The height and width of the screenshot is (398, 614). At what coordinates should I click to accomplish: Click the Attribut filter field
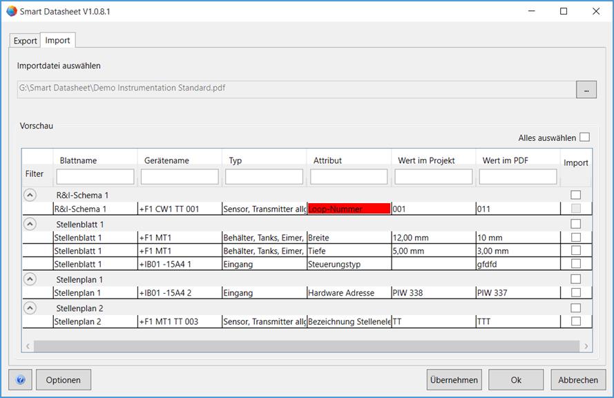pos(349,177)
